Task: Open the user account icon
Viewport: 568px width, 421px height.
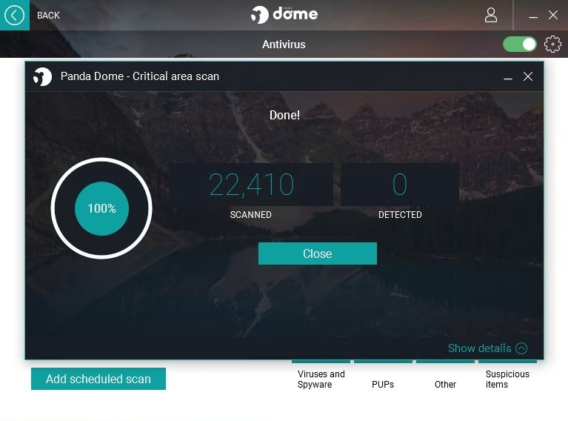Action: 491,16
